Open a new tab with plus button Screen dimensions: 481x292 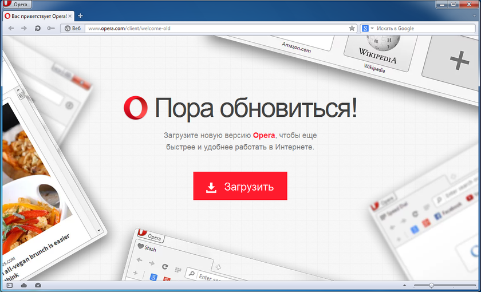80,16
